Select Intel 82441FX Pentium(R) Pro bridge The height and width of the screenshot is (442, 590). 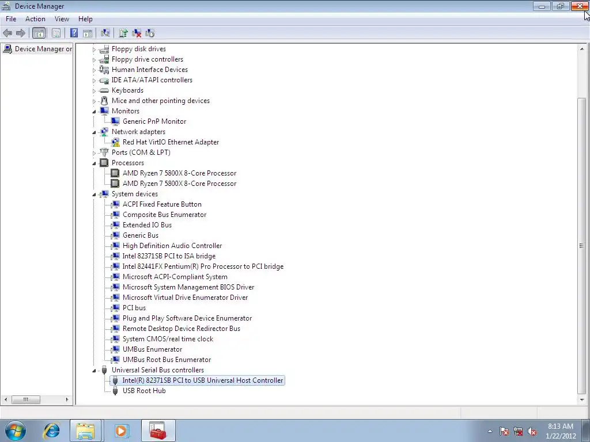point(203,266)
